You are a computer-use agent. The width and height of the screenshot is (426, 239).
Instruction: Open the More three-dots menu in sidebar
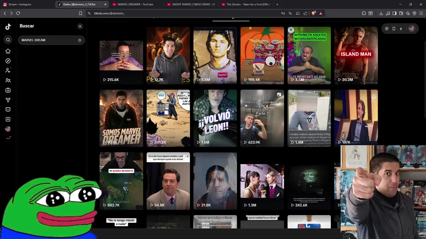[x=8, y=138]
